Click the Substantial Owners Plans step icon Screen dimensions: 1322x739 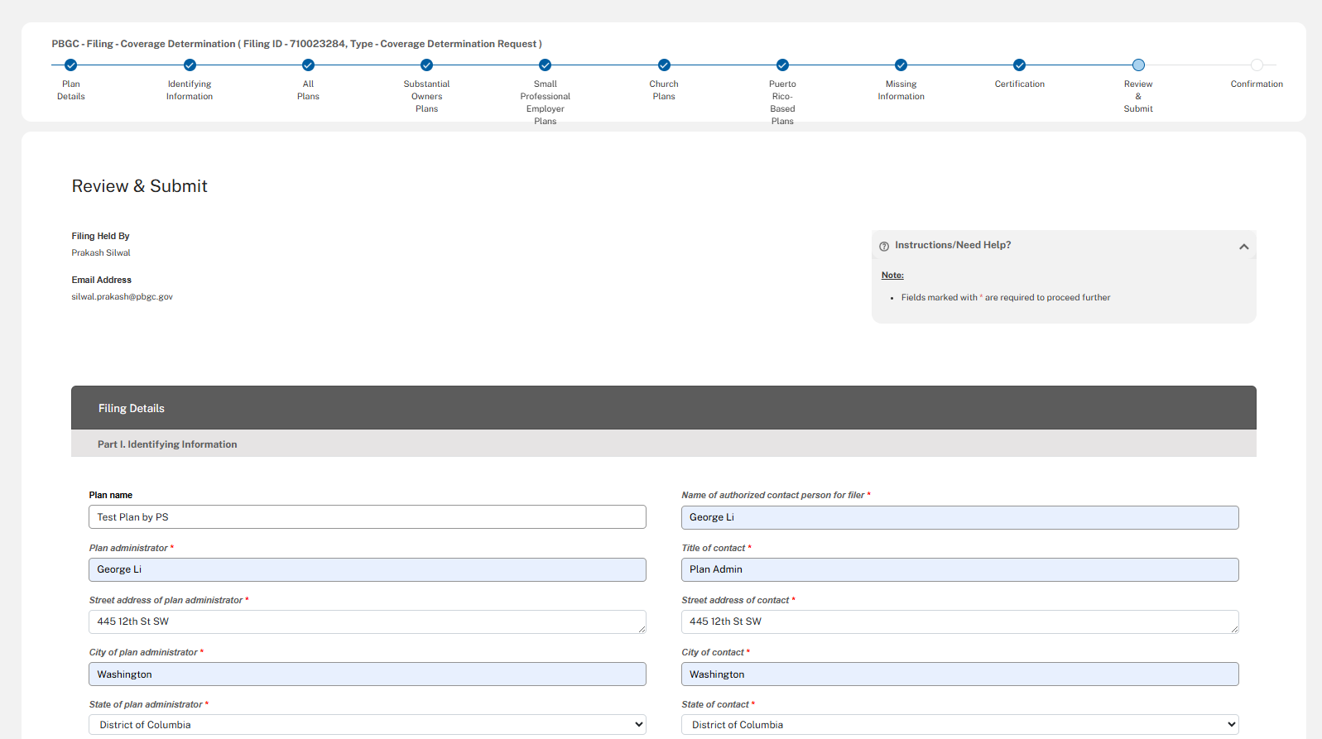[426, 65]
